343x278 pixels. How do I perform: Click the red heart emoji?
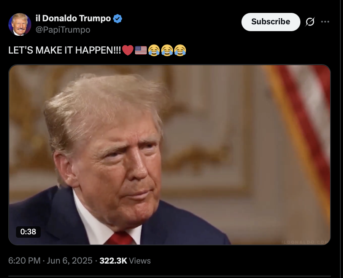(x=128, y=50)
